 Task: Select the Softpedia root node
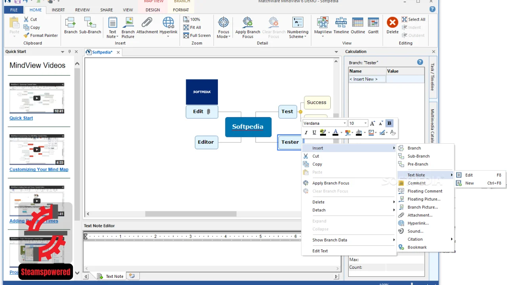248,127
